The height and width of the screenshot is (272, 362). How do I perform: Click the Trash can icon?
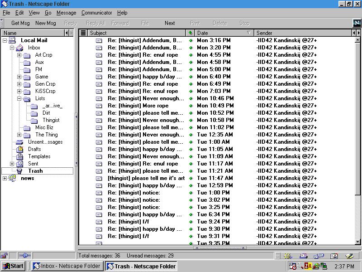(19, 171)
